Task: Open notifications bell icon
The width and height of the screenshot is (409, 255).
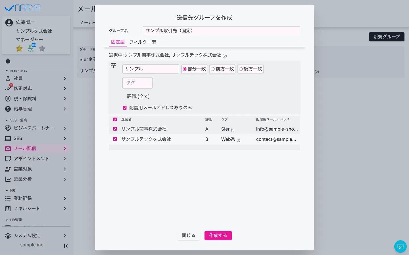Action: (x=8, y=61)
